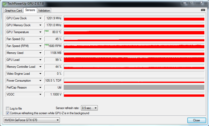Minimize the GPU-Z window
Screen dimensions: 209x126
[184, 3]
